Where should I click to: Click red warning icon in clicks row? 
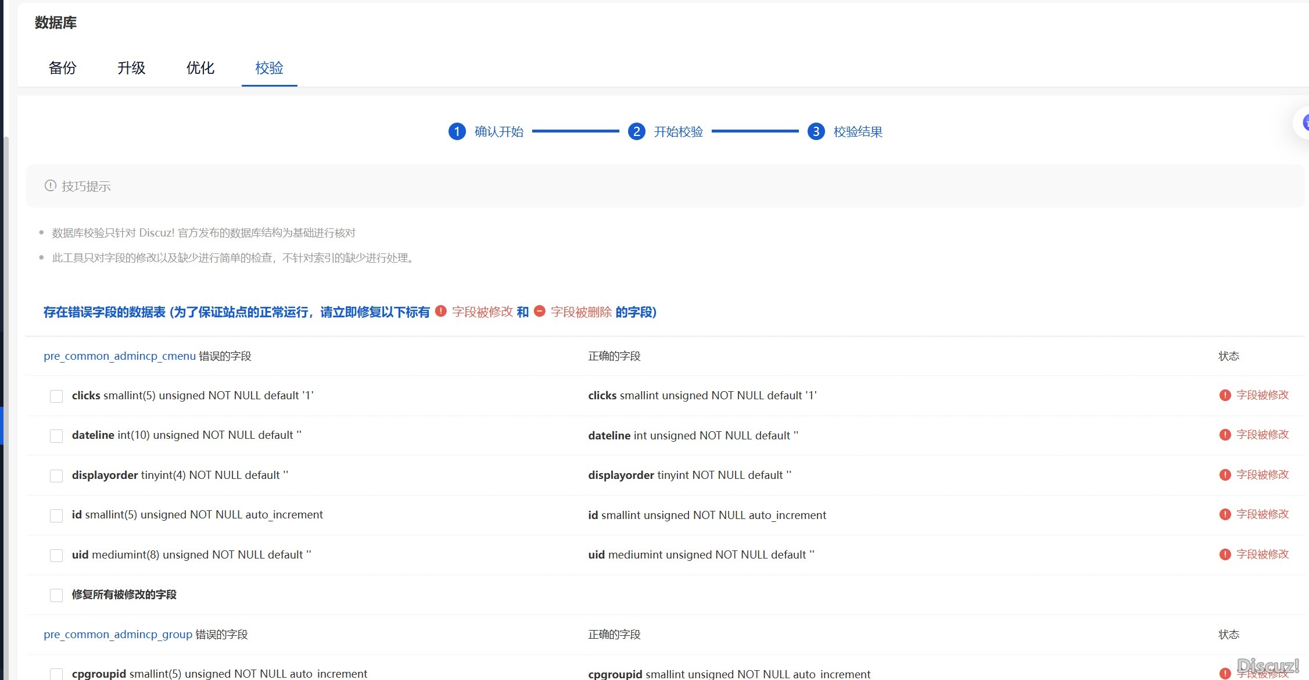[1225, 395]
